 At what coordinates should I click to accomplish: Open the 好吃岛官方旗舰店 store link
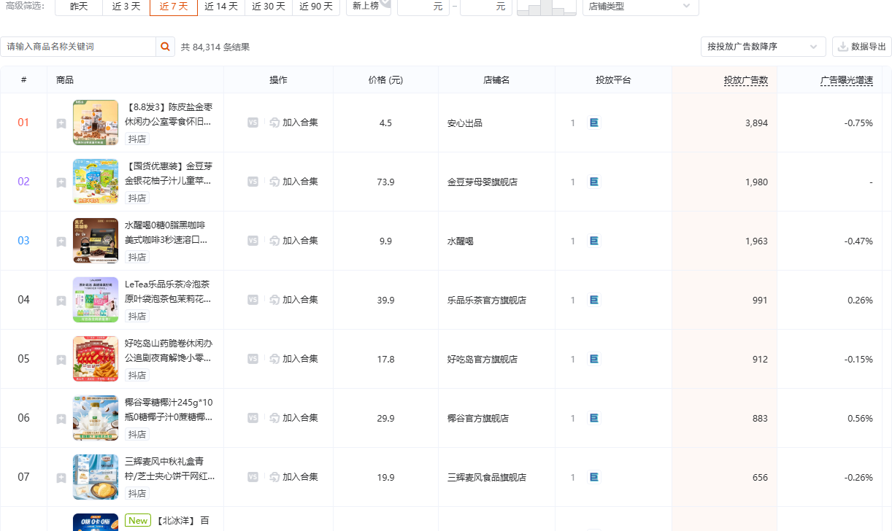482,360
